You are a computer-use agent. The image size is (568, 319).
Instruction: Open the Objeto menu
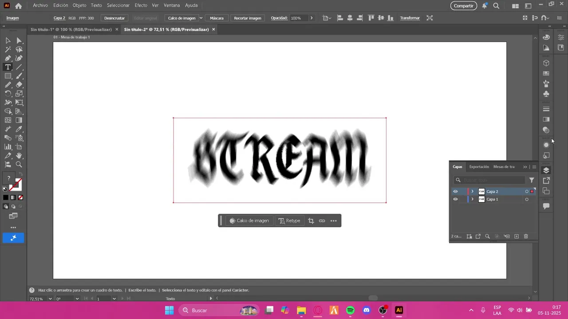pos(79,5)
